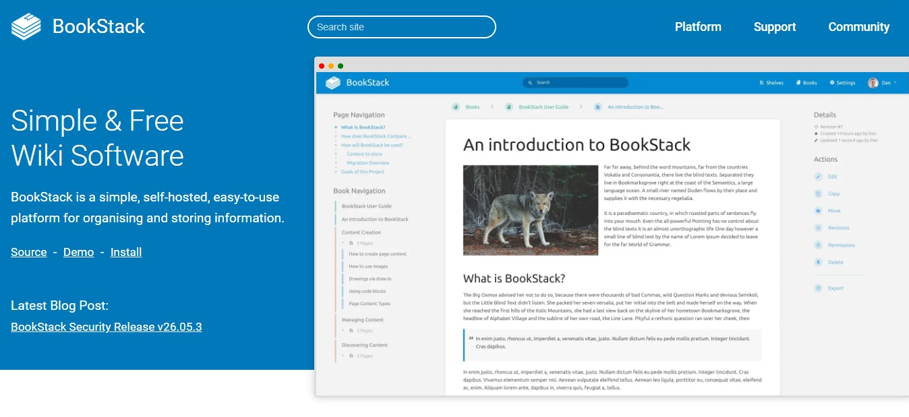This screenshot has width=909, height=417.
Task: Open 'How to use images' page
Action: point(368,267)
